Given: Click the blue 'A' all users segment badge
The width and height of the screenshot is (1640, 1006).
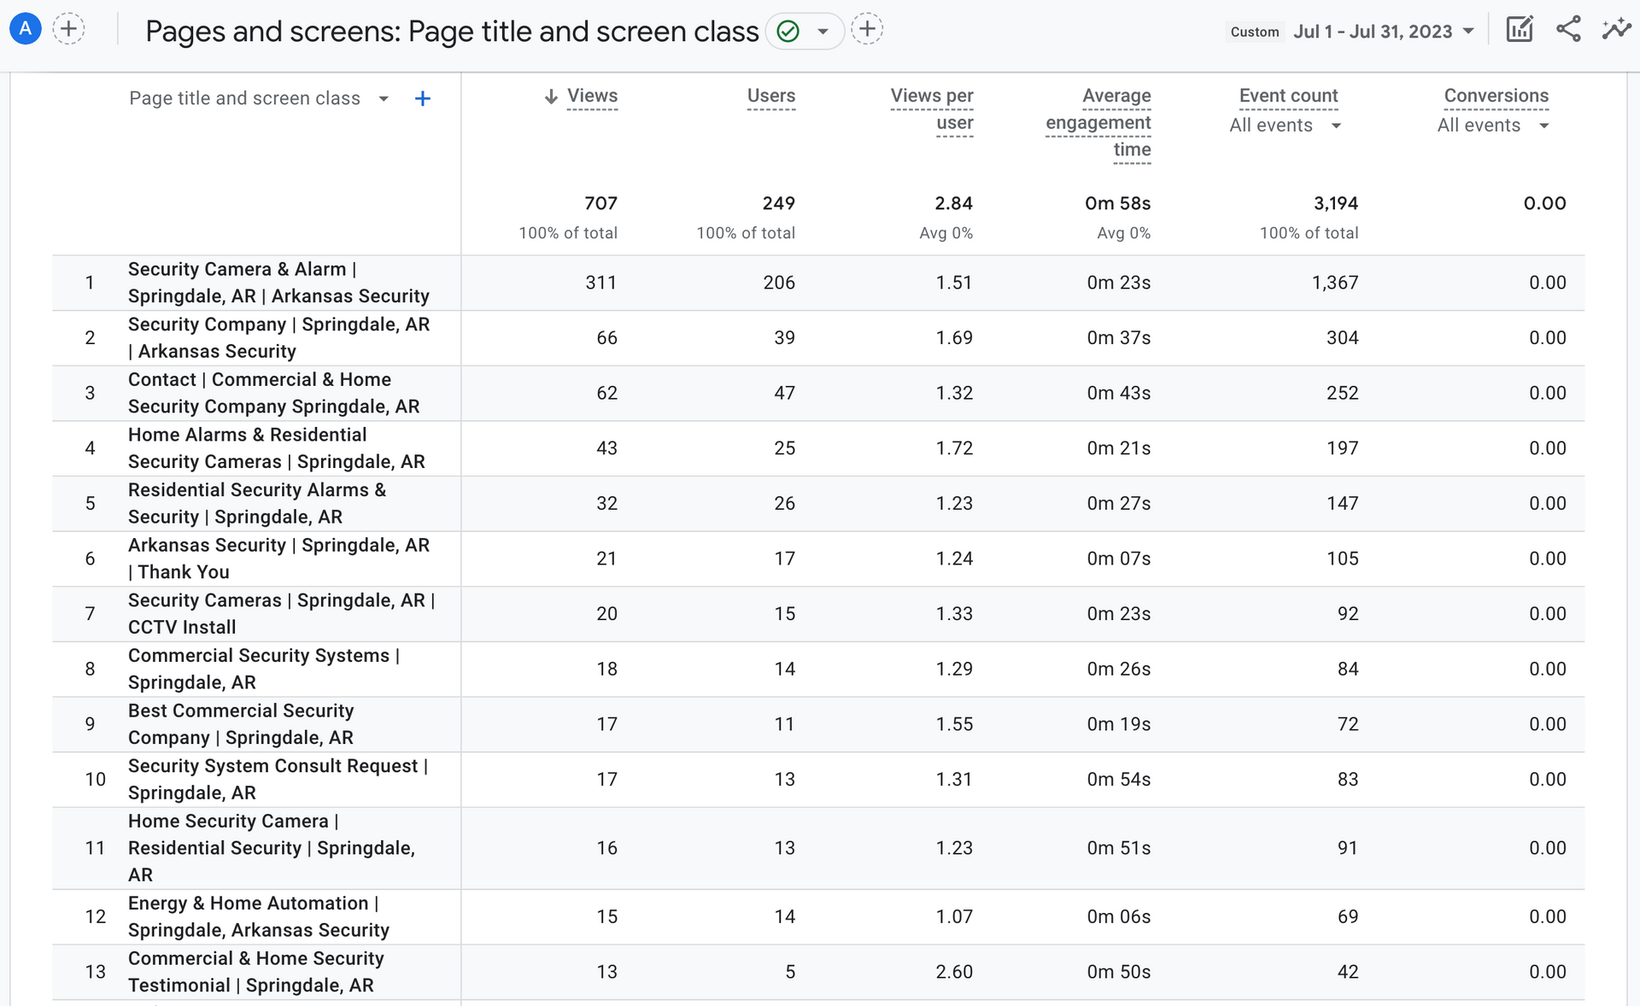Looking at the screenshot, I should 26,29.
